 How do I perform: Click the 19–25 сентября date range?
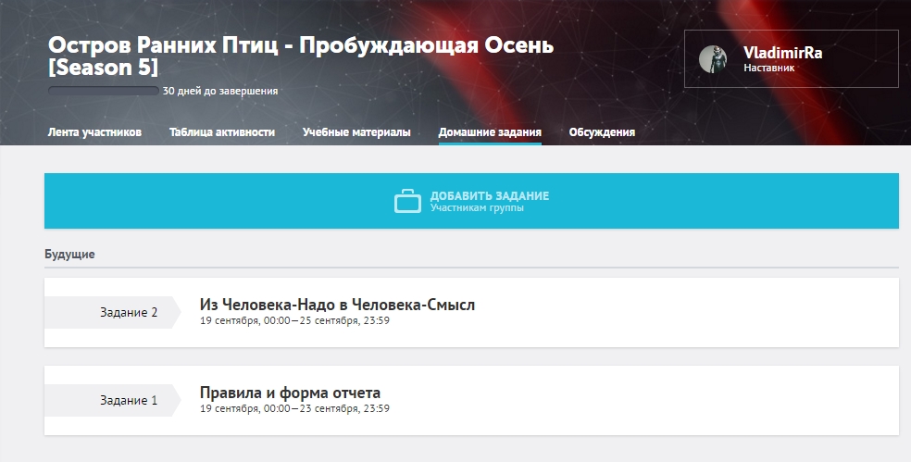point(294,321)
